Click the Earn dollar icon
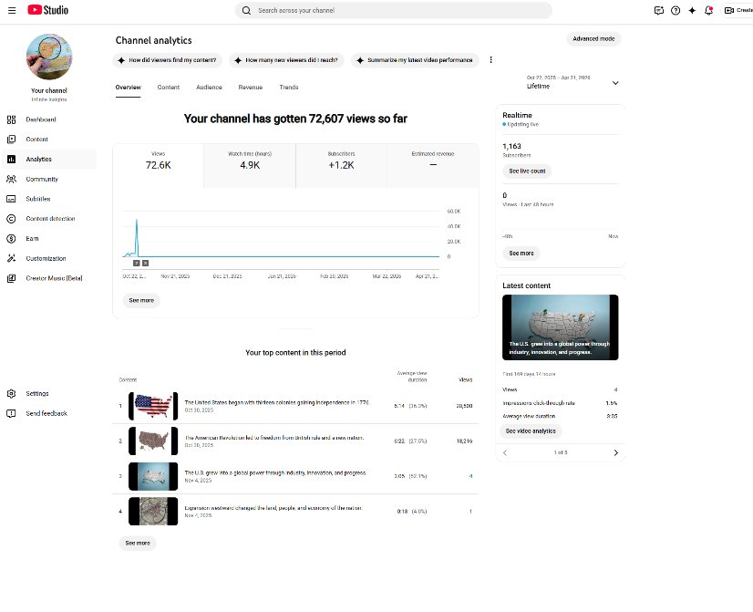Viewport: 753px width, 612px height. (12, 238)
